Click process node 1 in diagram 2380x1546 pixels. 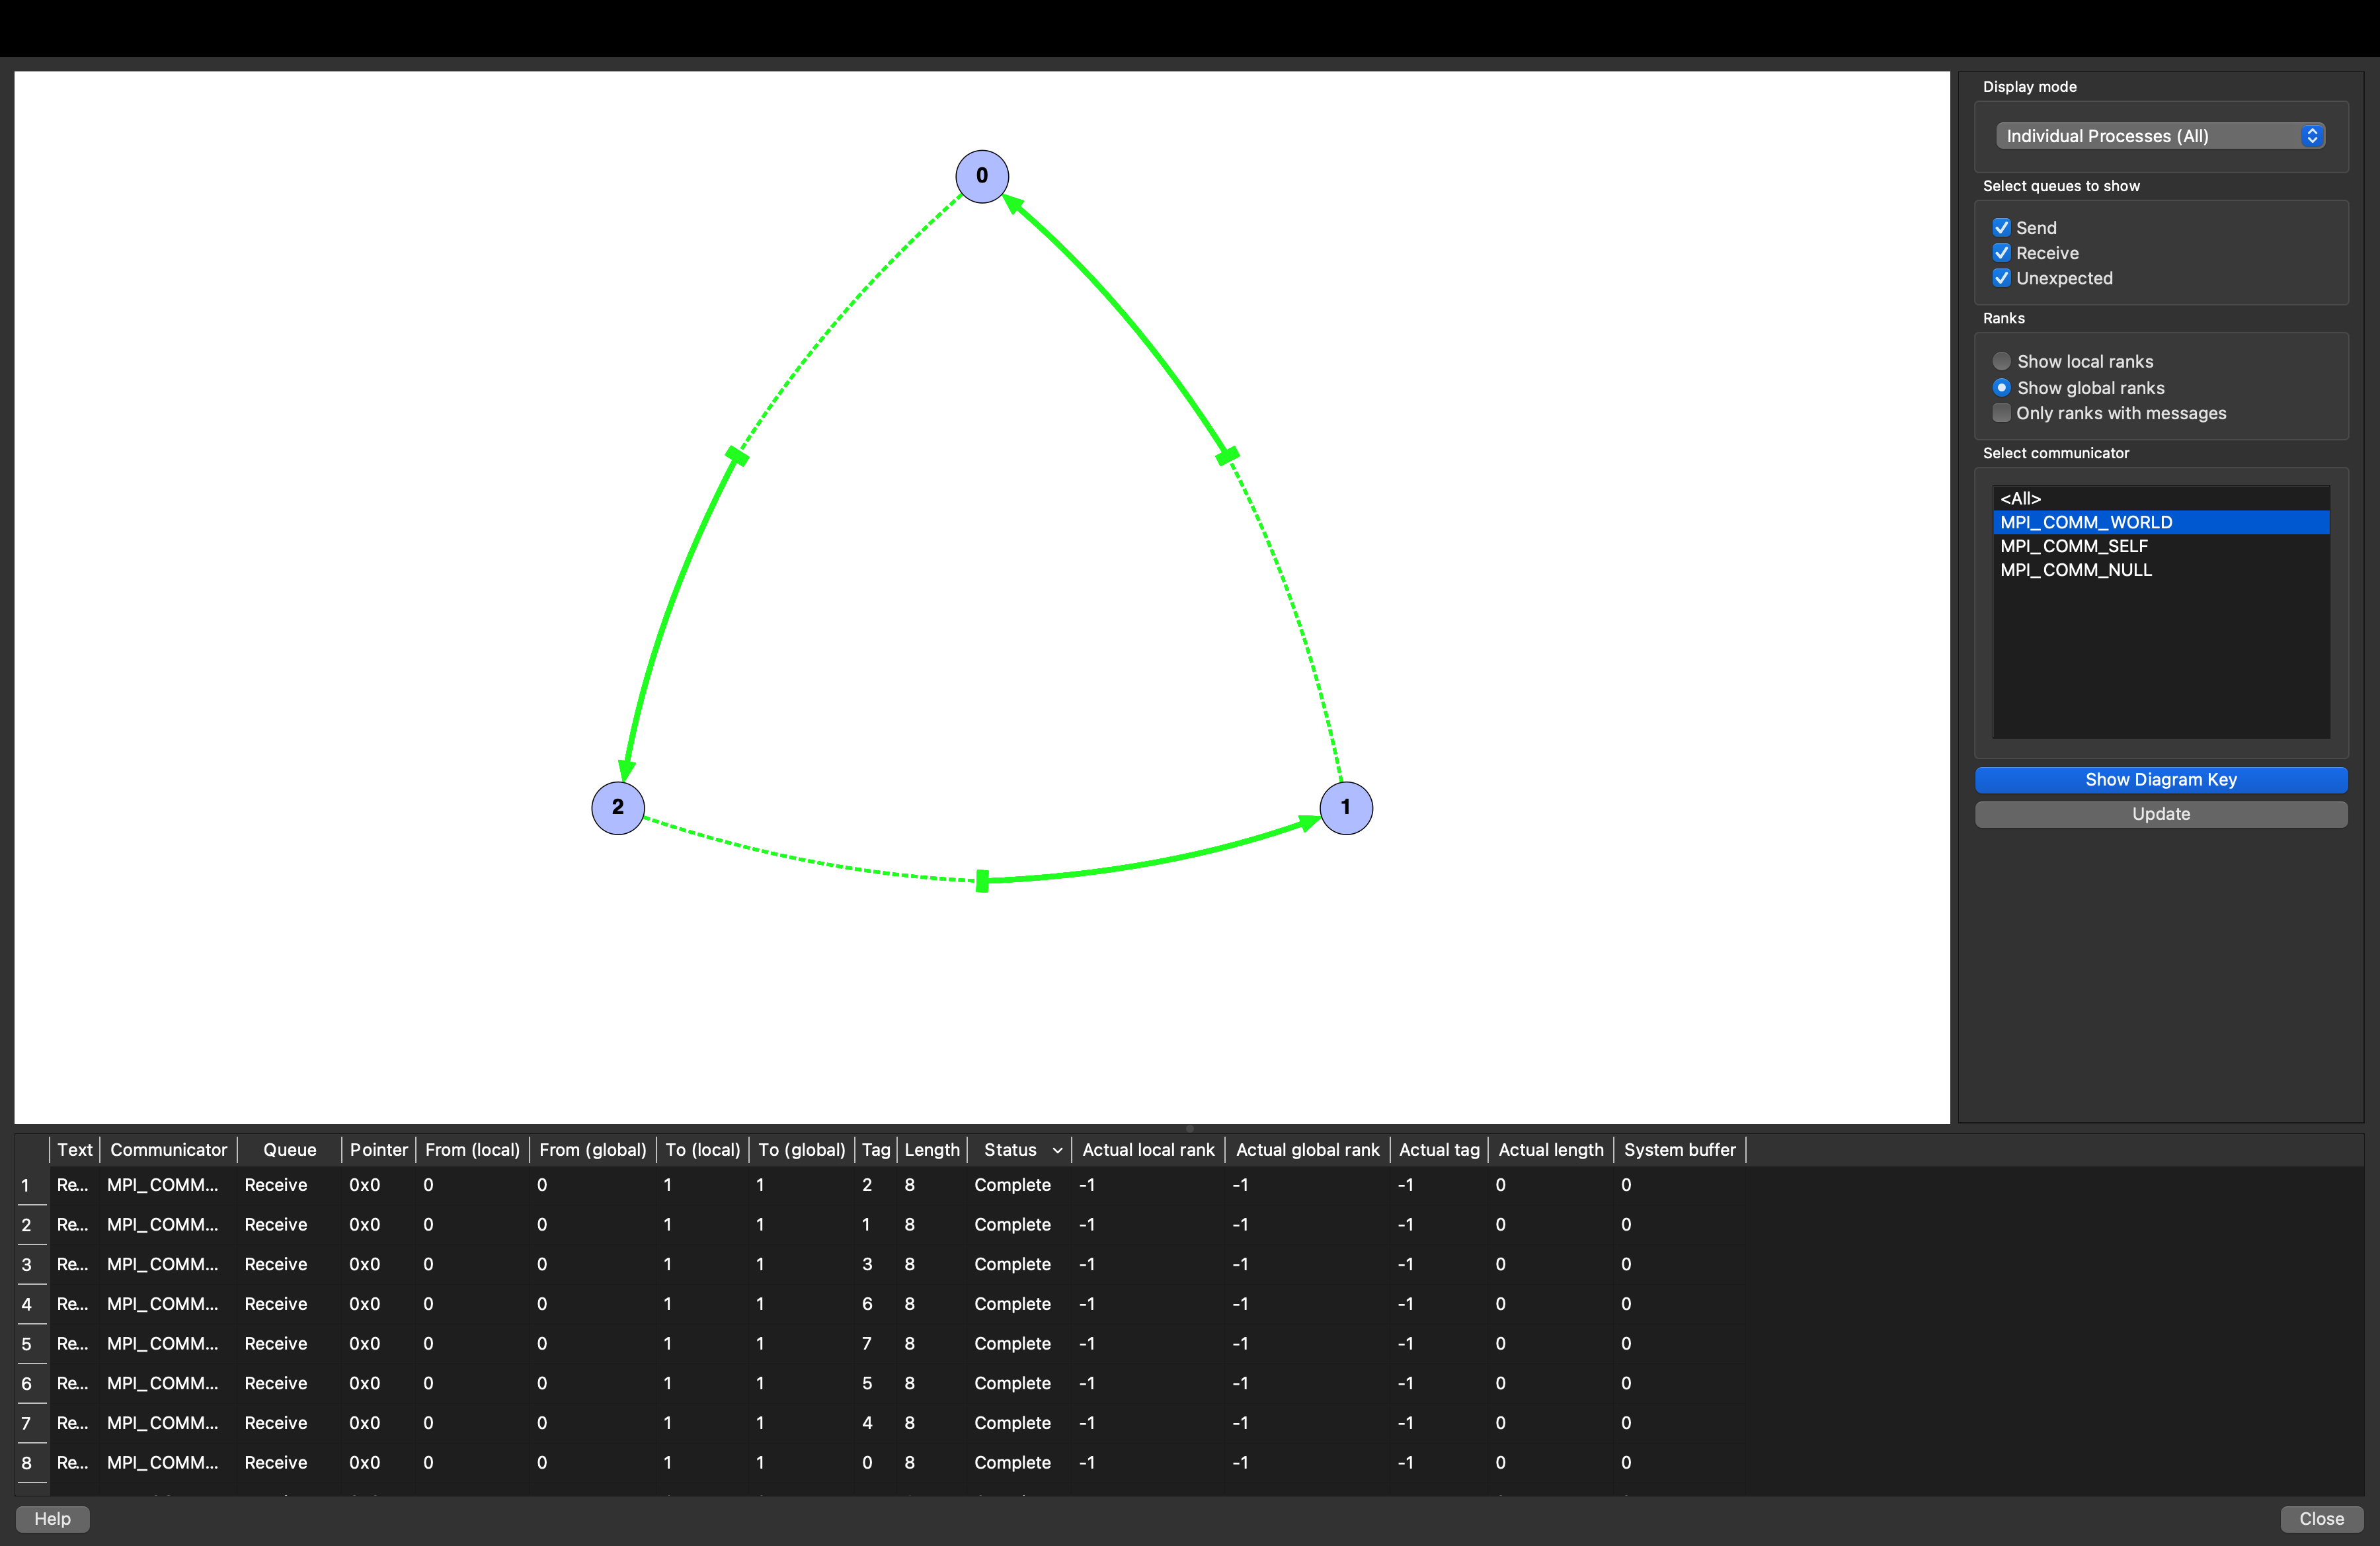(x=1345, y=807)
